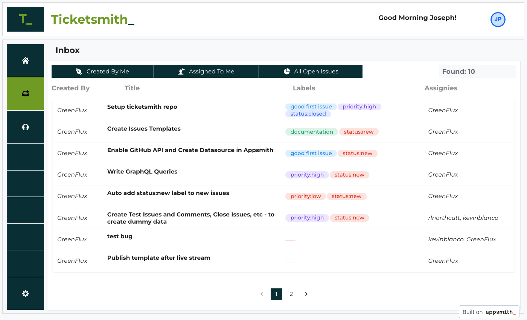Open the 'test bug' issue row
The image size is (527, 320).
click(x=120, y=236)
